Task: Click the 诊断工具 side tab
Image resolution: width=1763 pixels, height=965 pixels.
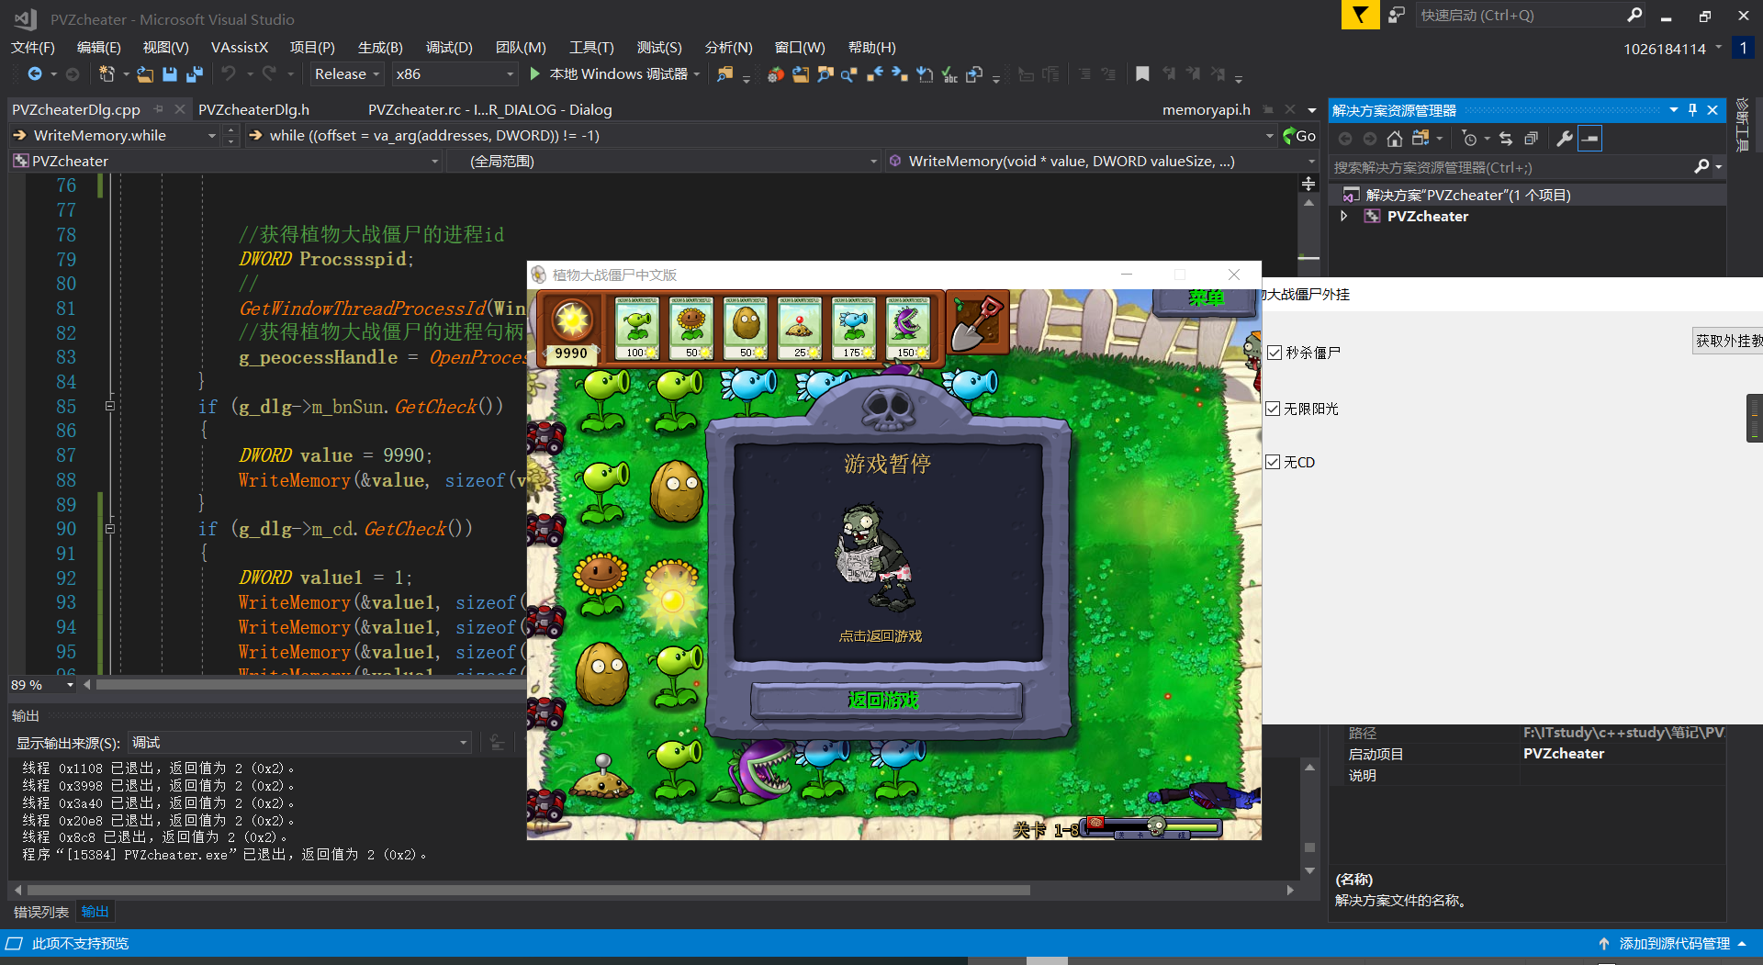Action: pos(1742,124)
